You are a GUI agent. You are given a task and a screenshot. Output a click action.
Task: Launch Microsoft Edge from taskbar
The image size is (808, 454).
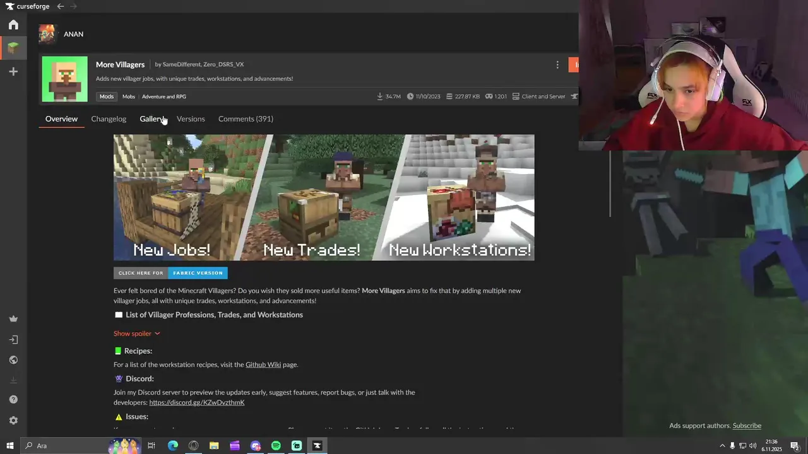tap(172, 446)
